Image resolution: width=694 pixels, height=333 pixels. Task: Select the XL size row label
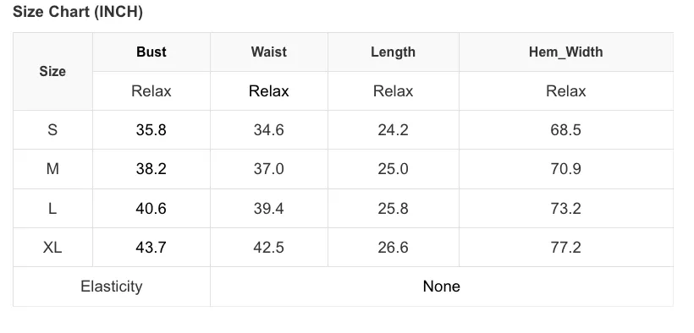(52, 247)
